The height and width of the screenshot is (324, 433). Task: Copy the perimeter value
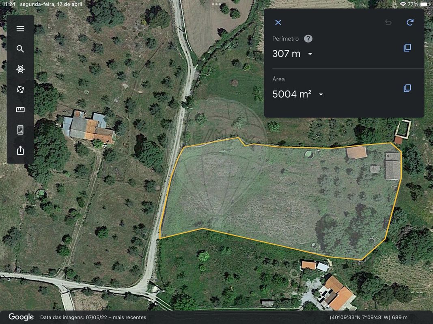tap(407, 48)
